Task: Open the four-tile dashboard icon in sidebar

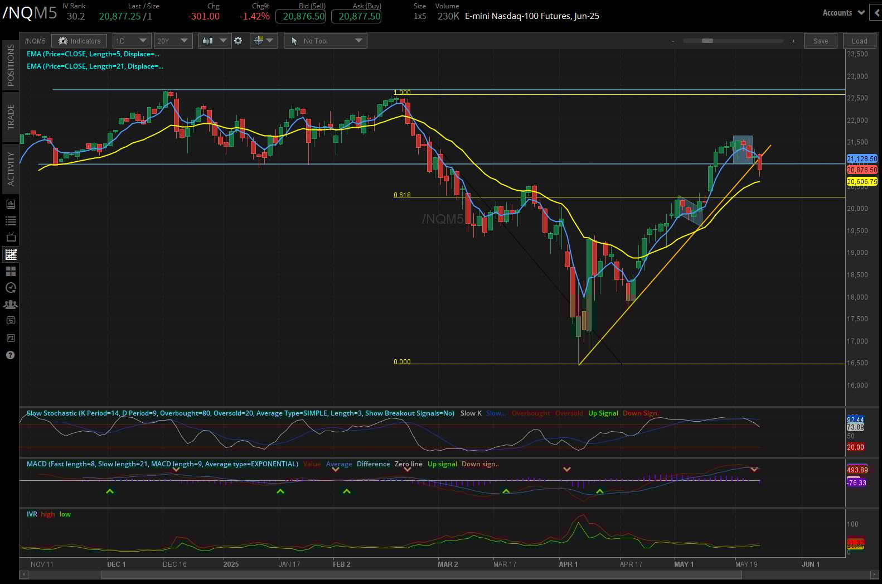Action: (11, 271)
